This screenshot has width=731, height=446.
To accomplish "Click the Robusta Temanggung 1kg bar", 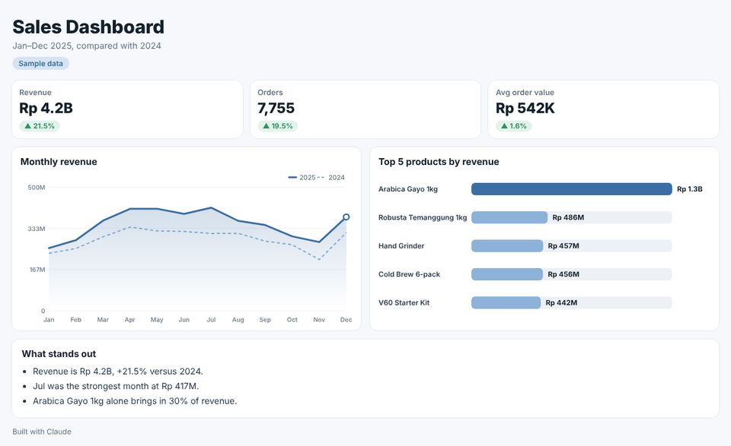I will (x=509, y=217).
